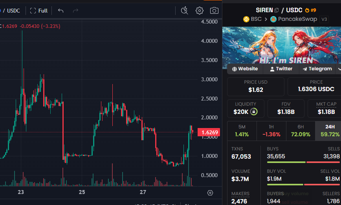Click the 4.5000 price axis label
The height and width of the screenshot is (205, 341).
pyautogui.click(x=209, y=22)
